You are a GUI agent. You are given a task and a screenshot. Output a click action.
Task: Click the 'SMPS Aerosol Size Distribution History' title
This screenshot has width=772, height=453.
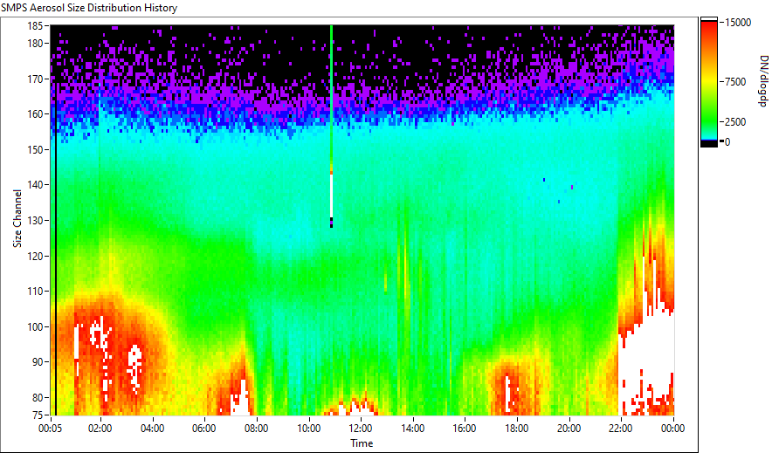[89, 8]
